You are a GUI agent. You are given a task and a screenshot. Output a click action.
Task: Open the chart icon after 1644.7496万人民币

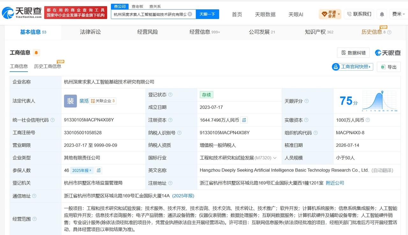244,120
